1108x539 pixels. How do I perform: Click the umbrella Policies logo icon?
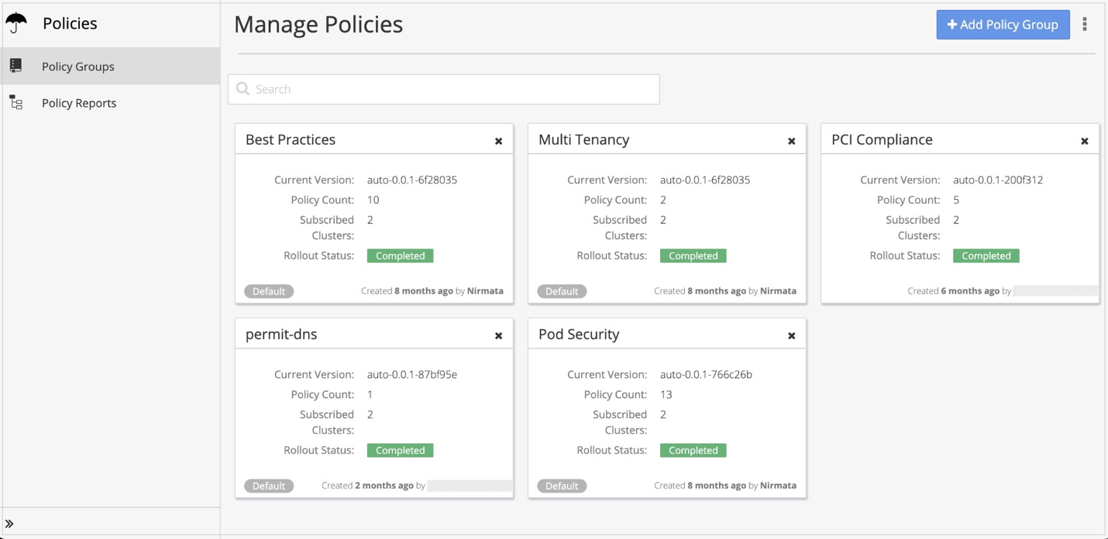point(16,24)
